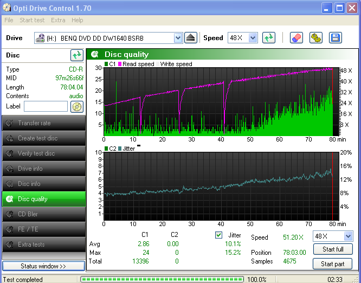Expand the Drive selection dropdown
361x283 pixels.
[x=178, y=38]
